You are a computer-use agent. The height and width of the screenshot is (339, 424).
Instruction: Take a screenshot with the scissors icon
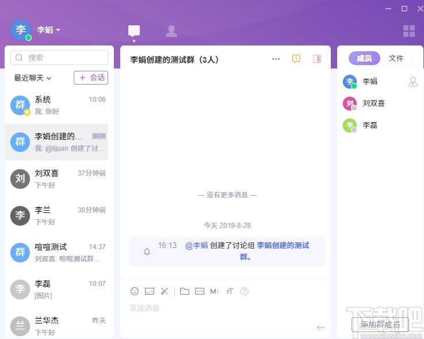(x=165, y=291)
